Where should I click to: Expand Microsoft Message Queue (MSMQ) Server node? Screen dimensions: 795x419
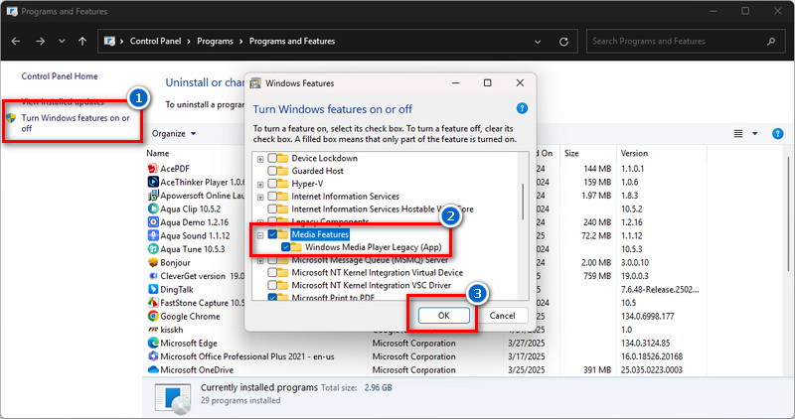(x=260, y=260)
